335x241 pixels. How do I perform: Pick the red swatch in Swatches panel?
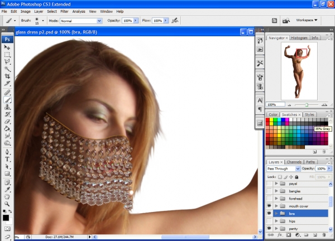pos(267,120)
